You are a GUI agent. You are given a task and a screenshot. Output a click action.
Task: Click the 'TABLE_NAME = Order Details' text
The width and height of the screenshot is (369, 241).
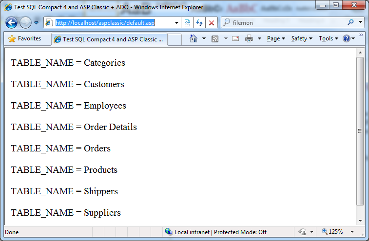pos(74,127)
